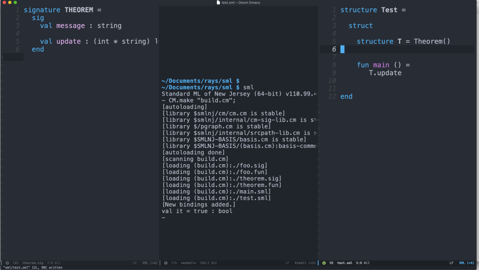This screenshot has height=270, width=479.
Task: Click the green saved-state icon for test.sml
Action: pos(324,263)
